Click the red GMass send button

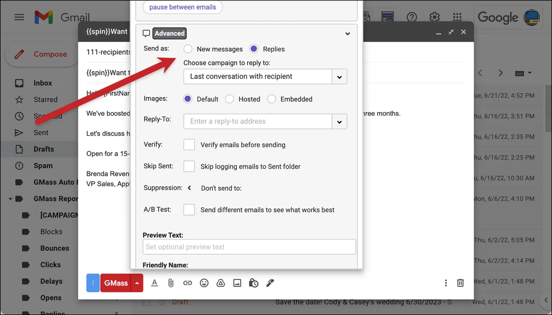[115, 283]
